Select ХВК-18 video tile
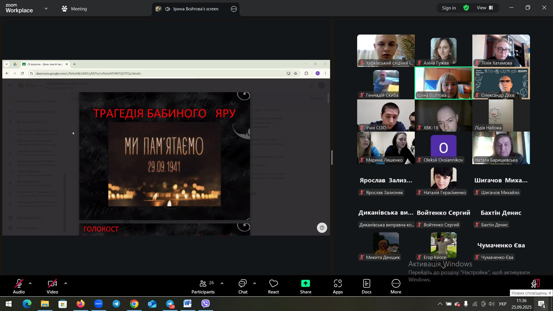 pos(444,115)
